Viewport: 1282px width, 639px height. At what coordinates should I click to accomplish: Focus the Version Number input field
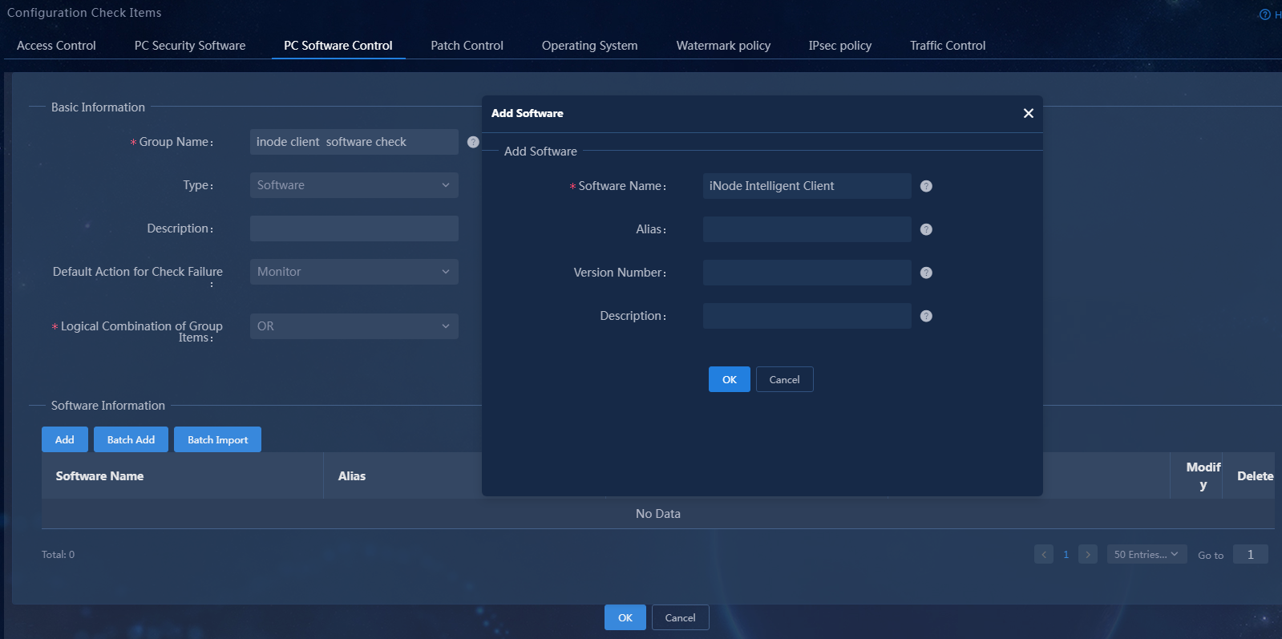[x=807, y=273]
